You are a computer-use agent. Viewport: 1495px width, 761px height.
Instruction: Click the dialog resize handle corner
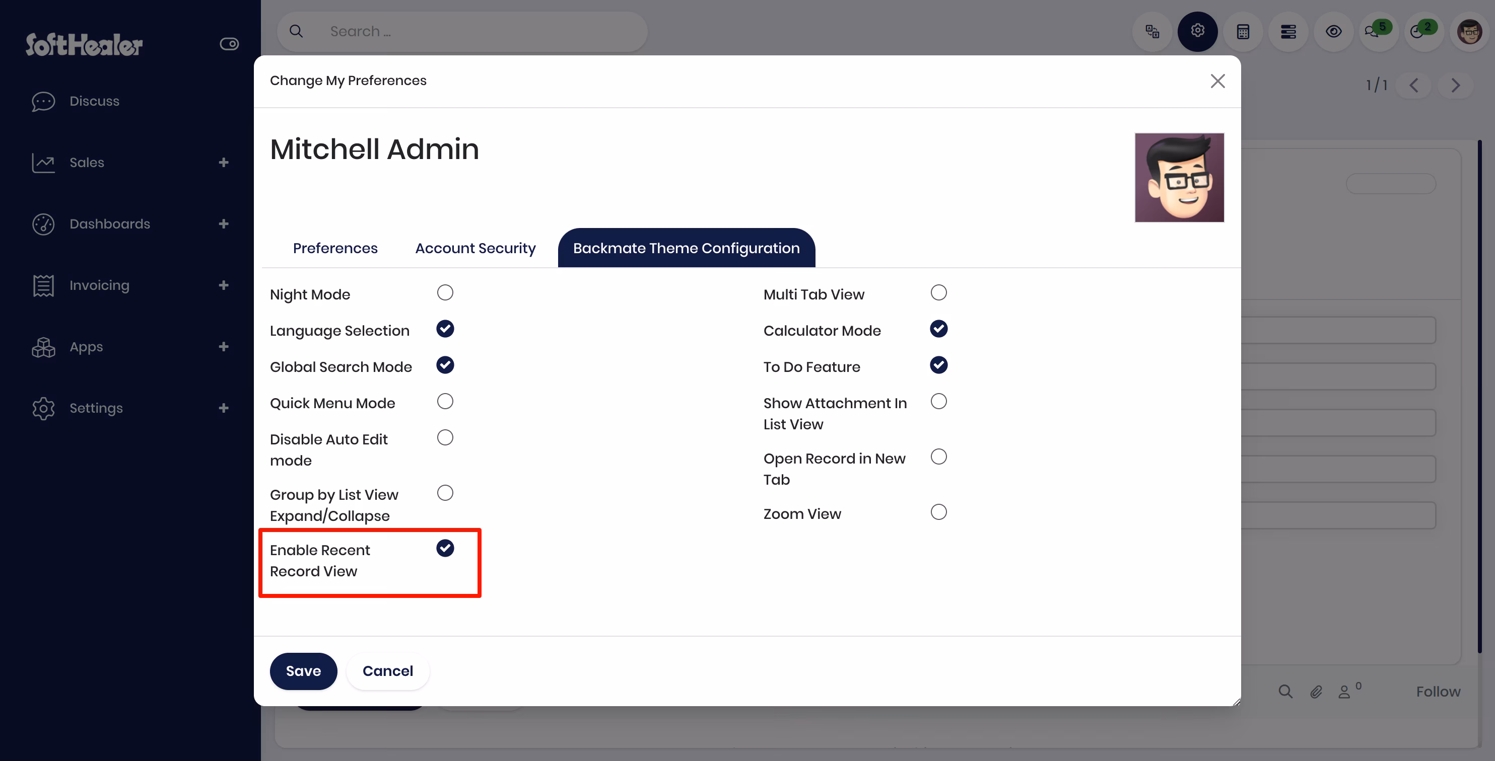(1236, 702)
